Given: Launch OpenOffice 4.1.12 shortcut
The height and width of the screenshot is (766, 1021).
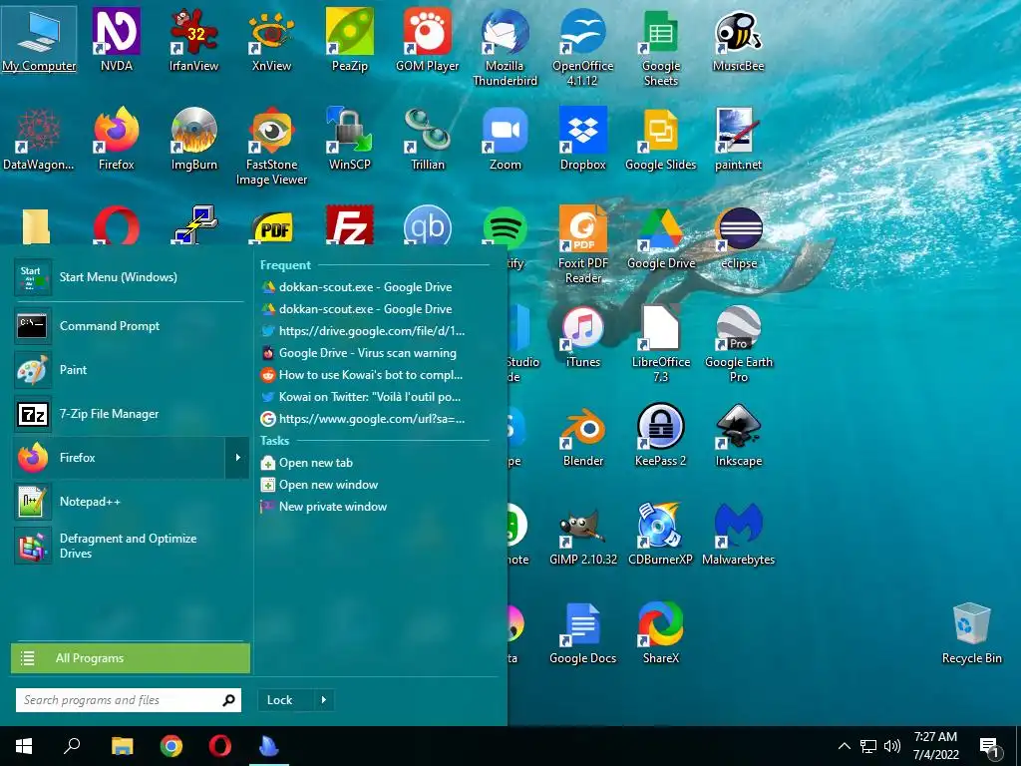Looking at the screenshot, I should click(582, 47).
